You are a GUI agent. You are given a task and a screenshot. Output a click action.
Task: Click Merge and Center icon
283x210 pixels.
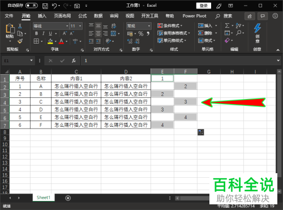[113, 33]
